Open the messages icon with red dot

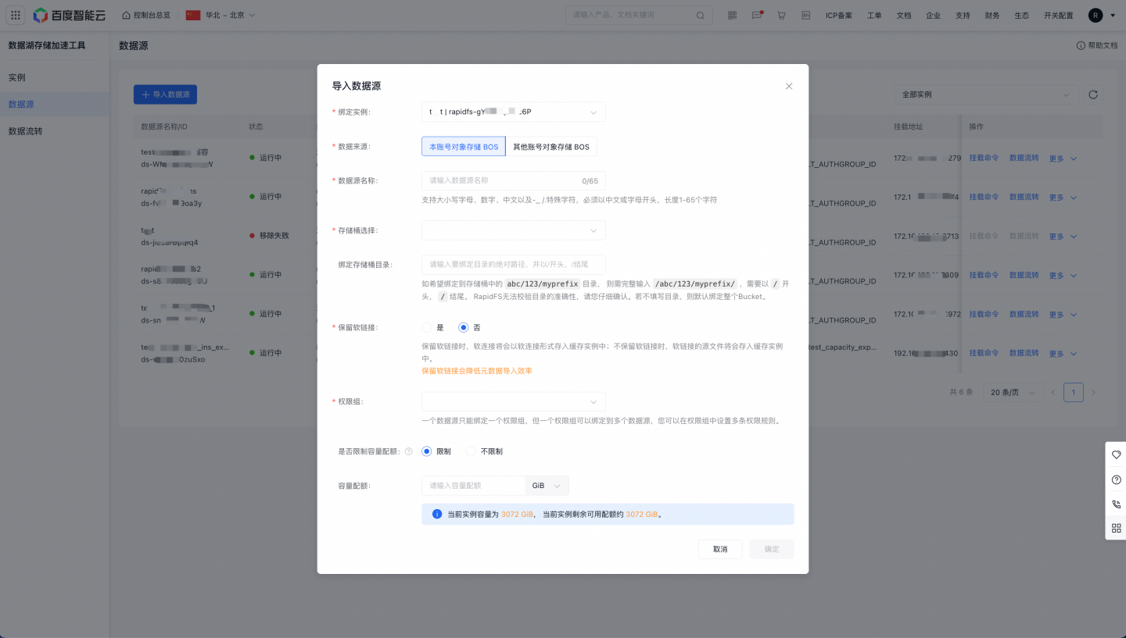click(x=756, y=15)
